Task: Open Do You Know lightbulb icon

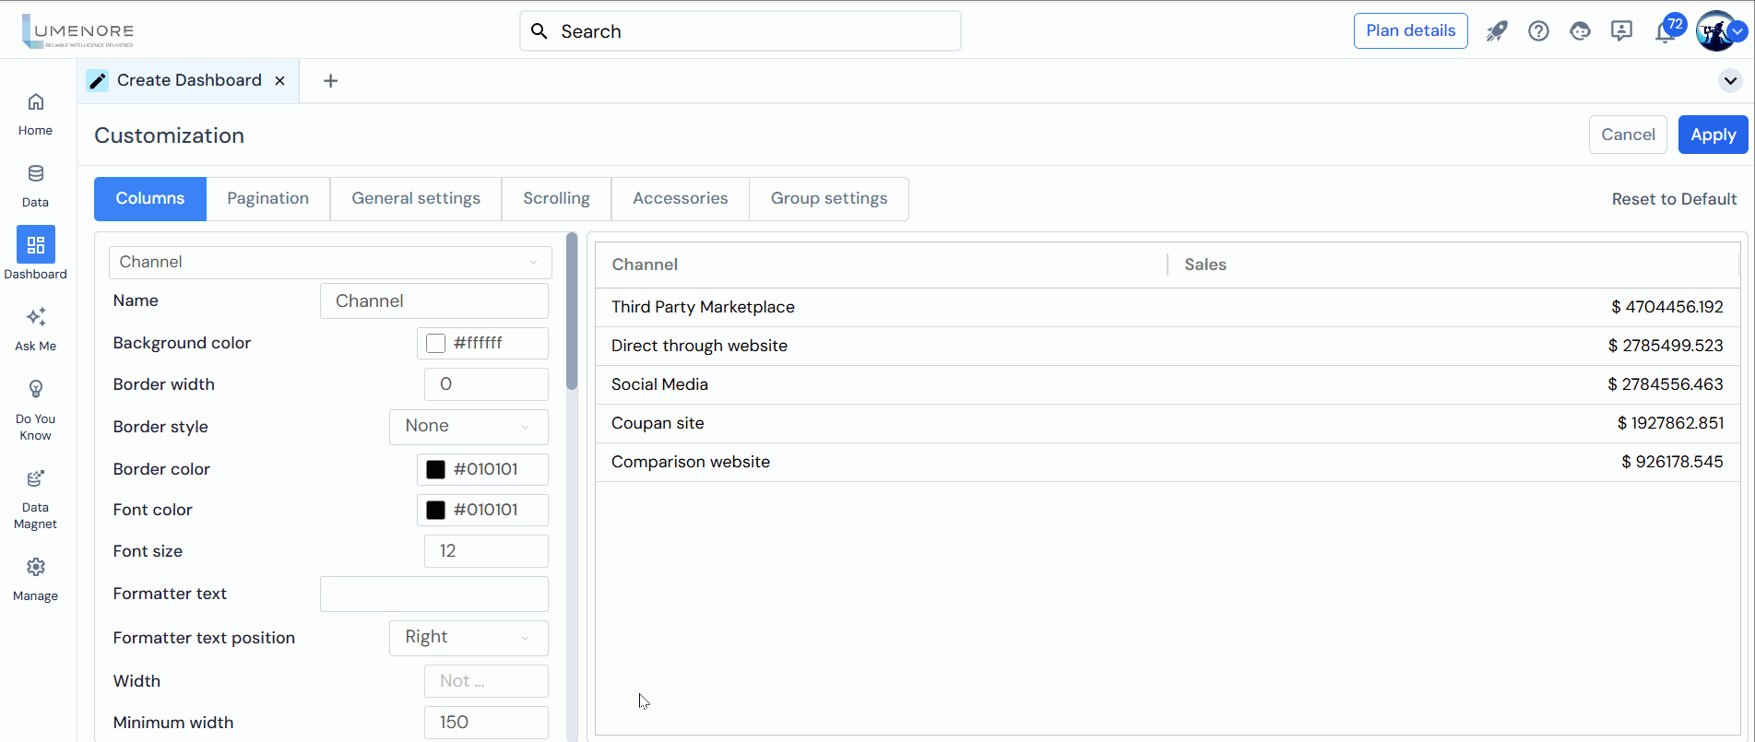Action: [x=35, y=390]
